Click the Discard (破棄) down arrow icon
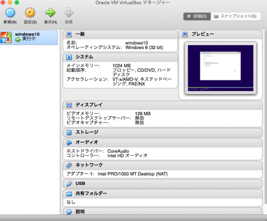Image resolution: width=267 pixels, height=221 pixels. pos(68,12)
